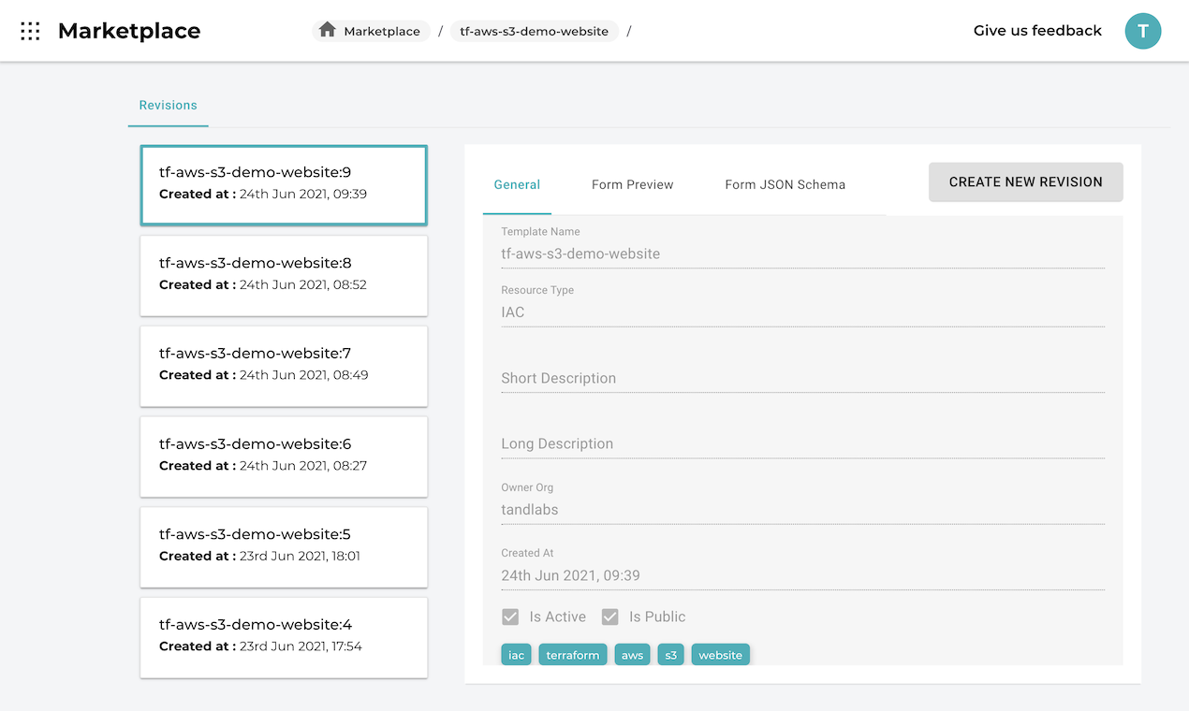Click the home icon in breadcrumb
This screenshot has height=711, width=1189.
click(x=327, y=30)
